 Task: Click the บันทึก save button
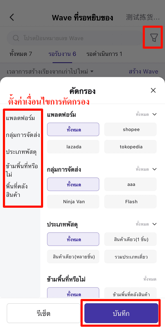(121, 313)
